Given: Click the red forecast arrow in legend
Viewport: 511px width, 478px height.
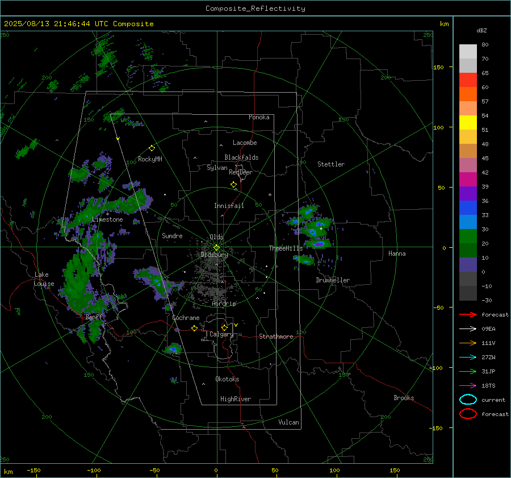Looking at the screenshot, I should (468, 314).
